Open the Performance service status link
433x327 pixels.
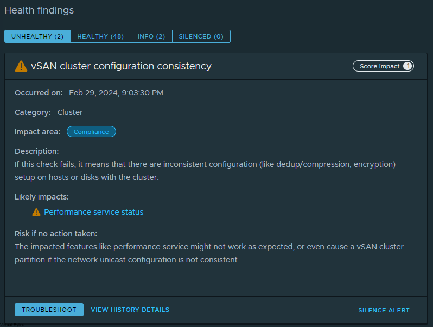pyautogui.click(x=94, y=212)
